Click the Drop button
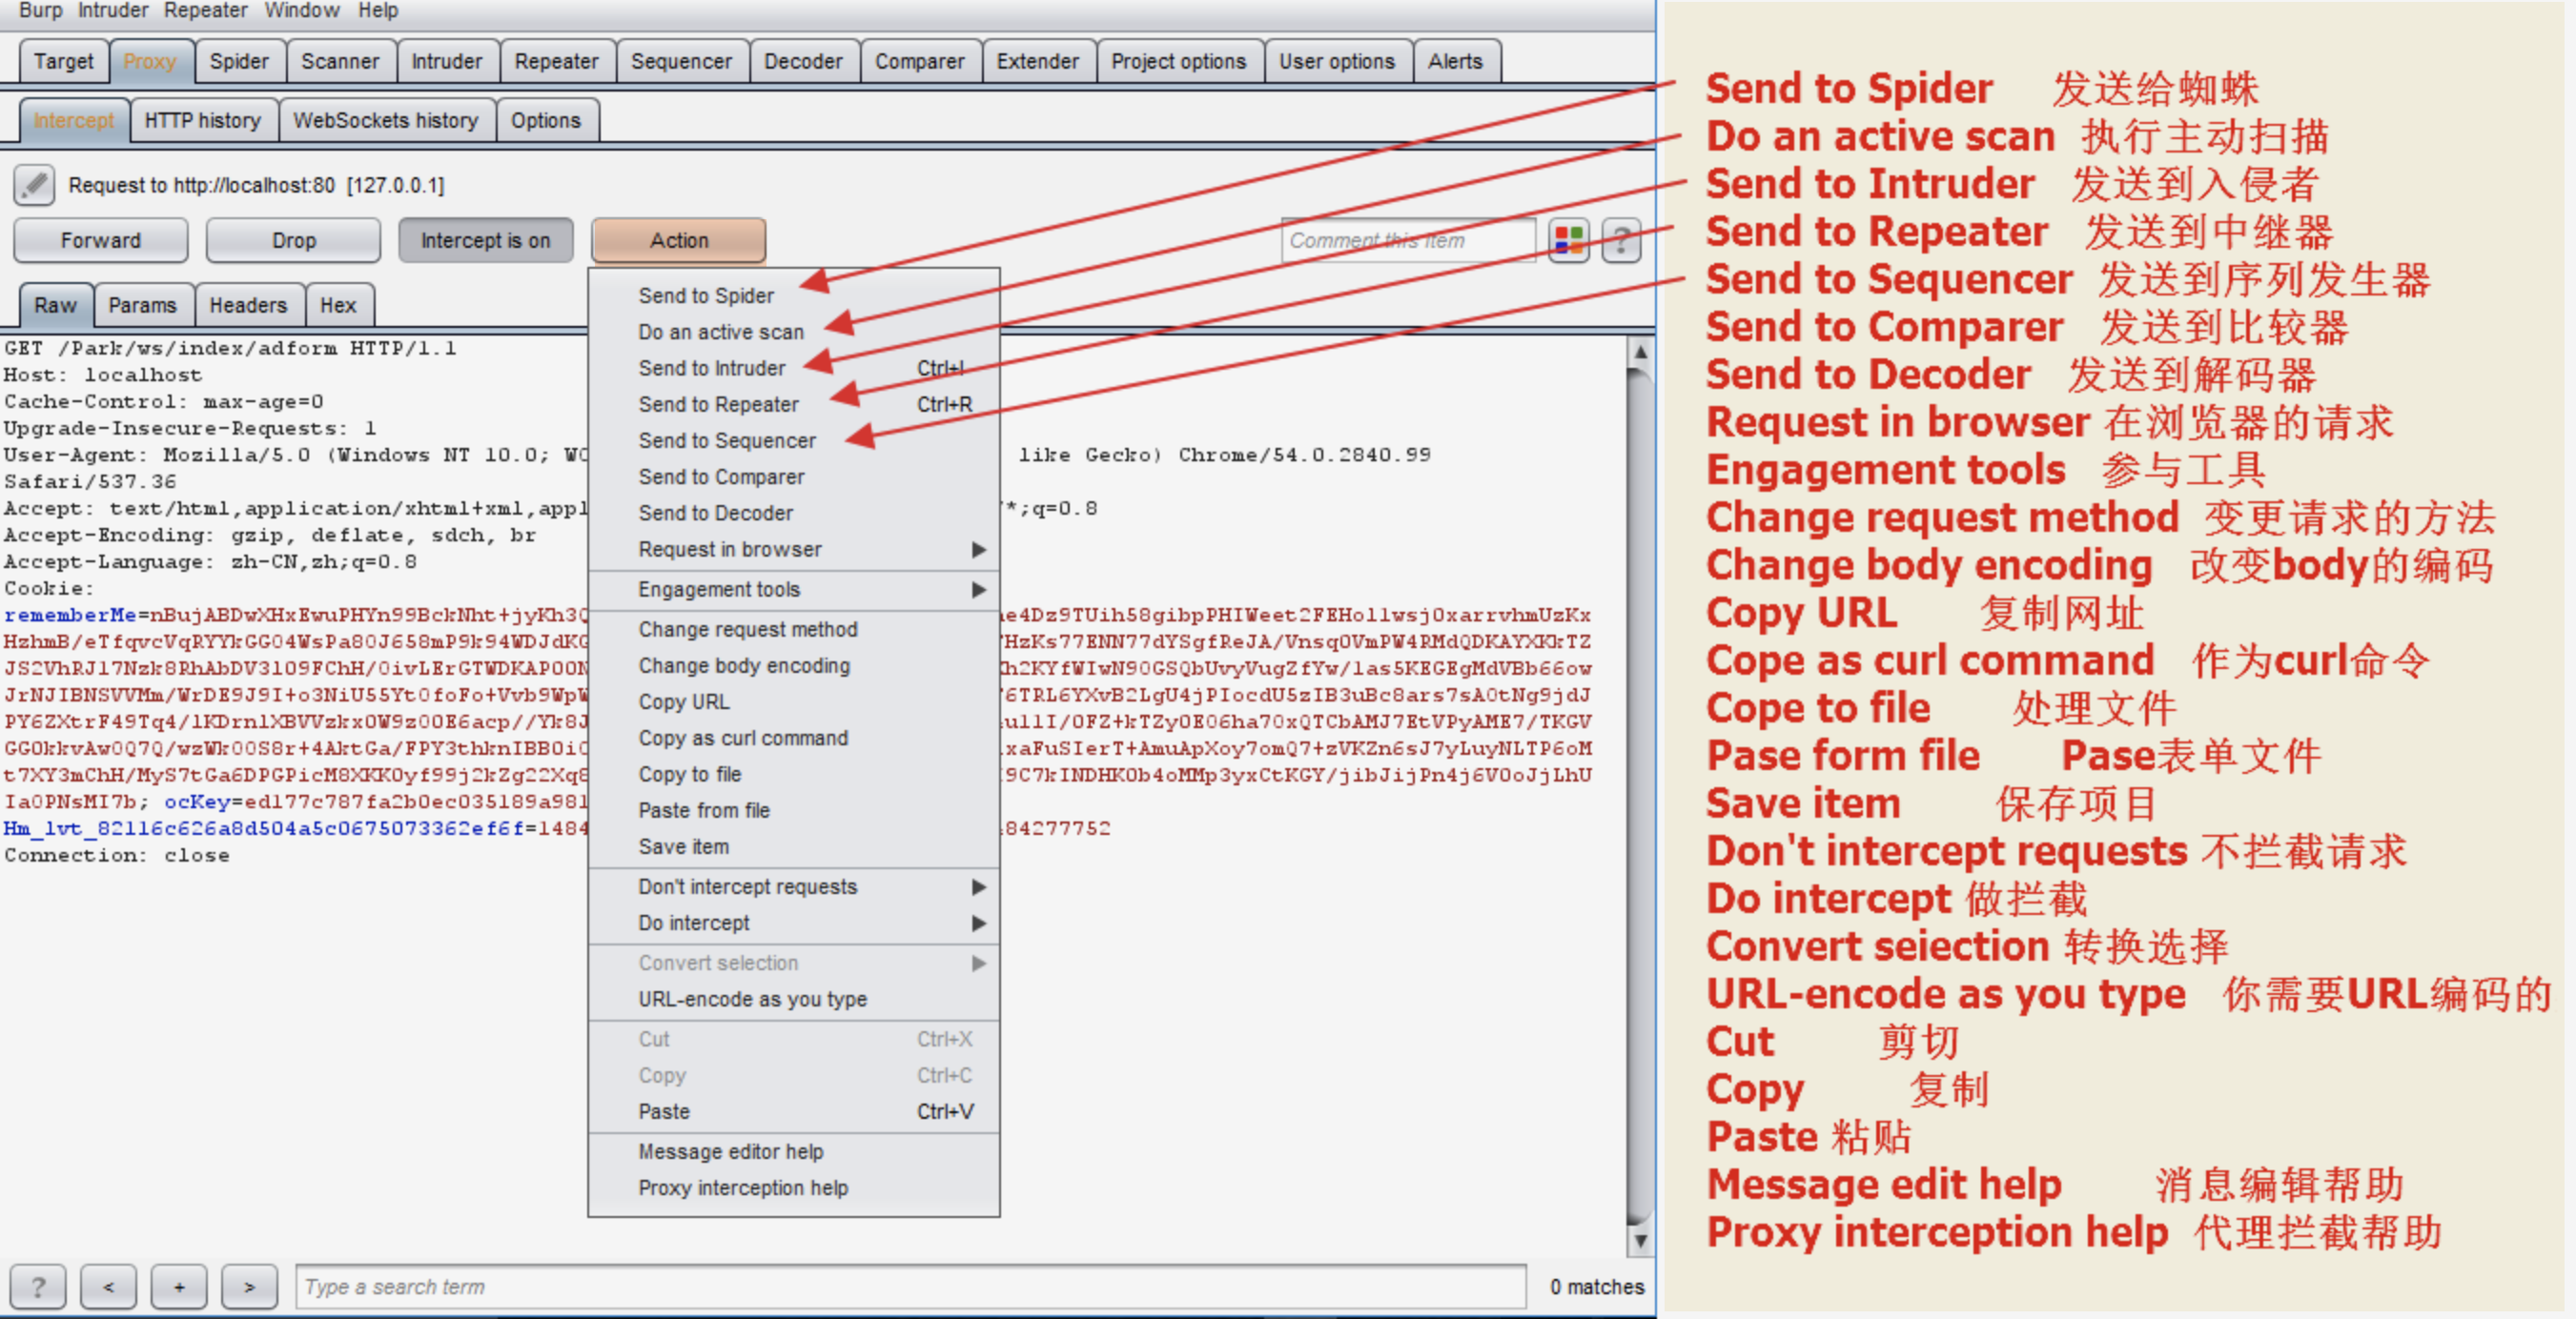 tap(294, 241)
